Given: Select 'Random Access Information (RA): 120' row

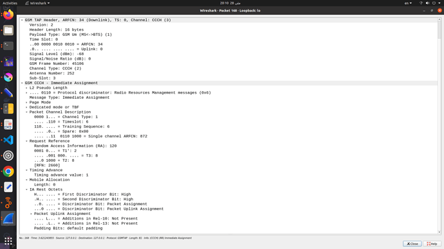Looking at the screenshot, I should [228, 146].
